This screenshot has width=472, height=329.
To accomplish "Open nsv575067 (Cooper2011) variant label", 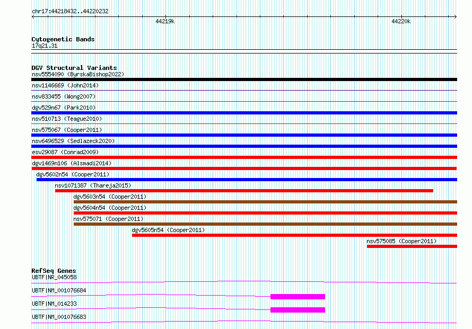I will click(x=67, y=130).
